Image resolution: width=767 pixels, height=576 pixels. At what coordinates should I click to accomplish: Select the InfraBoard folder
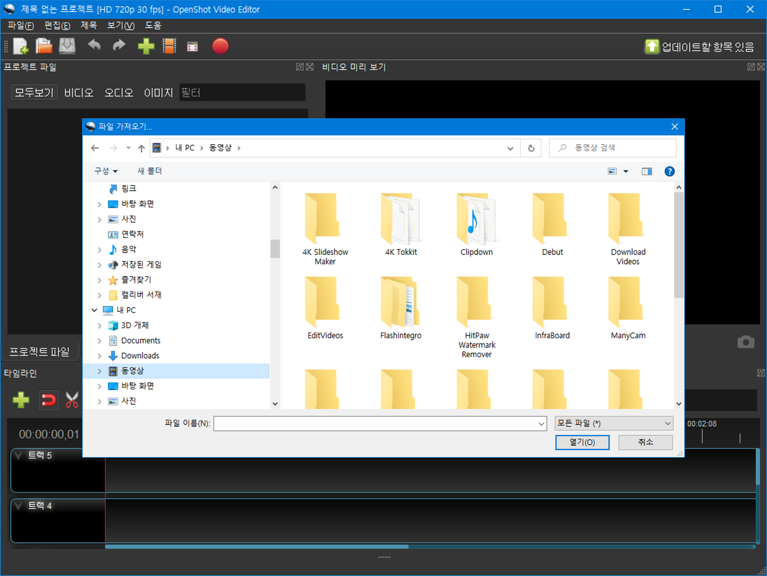click(552, 308)
